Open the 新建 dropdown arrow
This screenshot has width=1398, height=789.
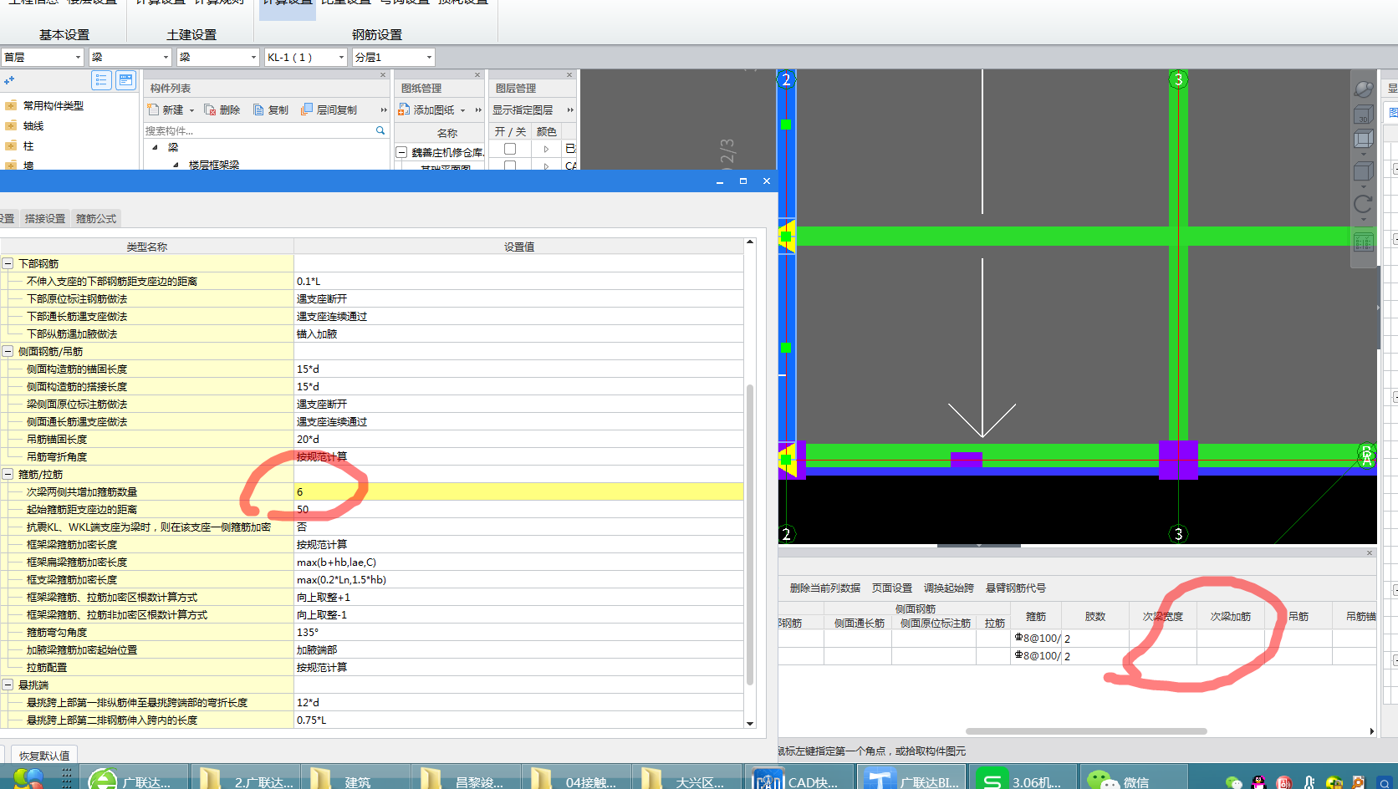191,110
